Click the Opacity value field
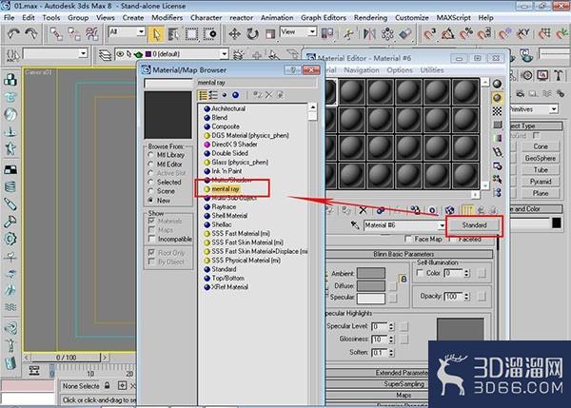The height and width of the screenshot is (408, 571). tap(453, 297)
